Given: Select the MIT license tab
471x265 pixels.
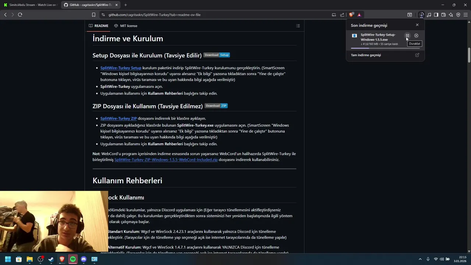Looking at the screenshot, I should pyautogui.click(x=125, y=26).
